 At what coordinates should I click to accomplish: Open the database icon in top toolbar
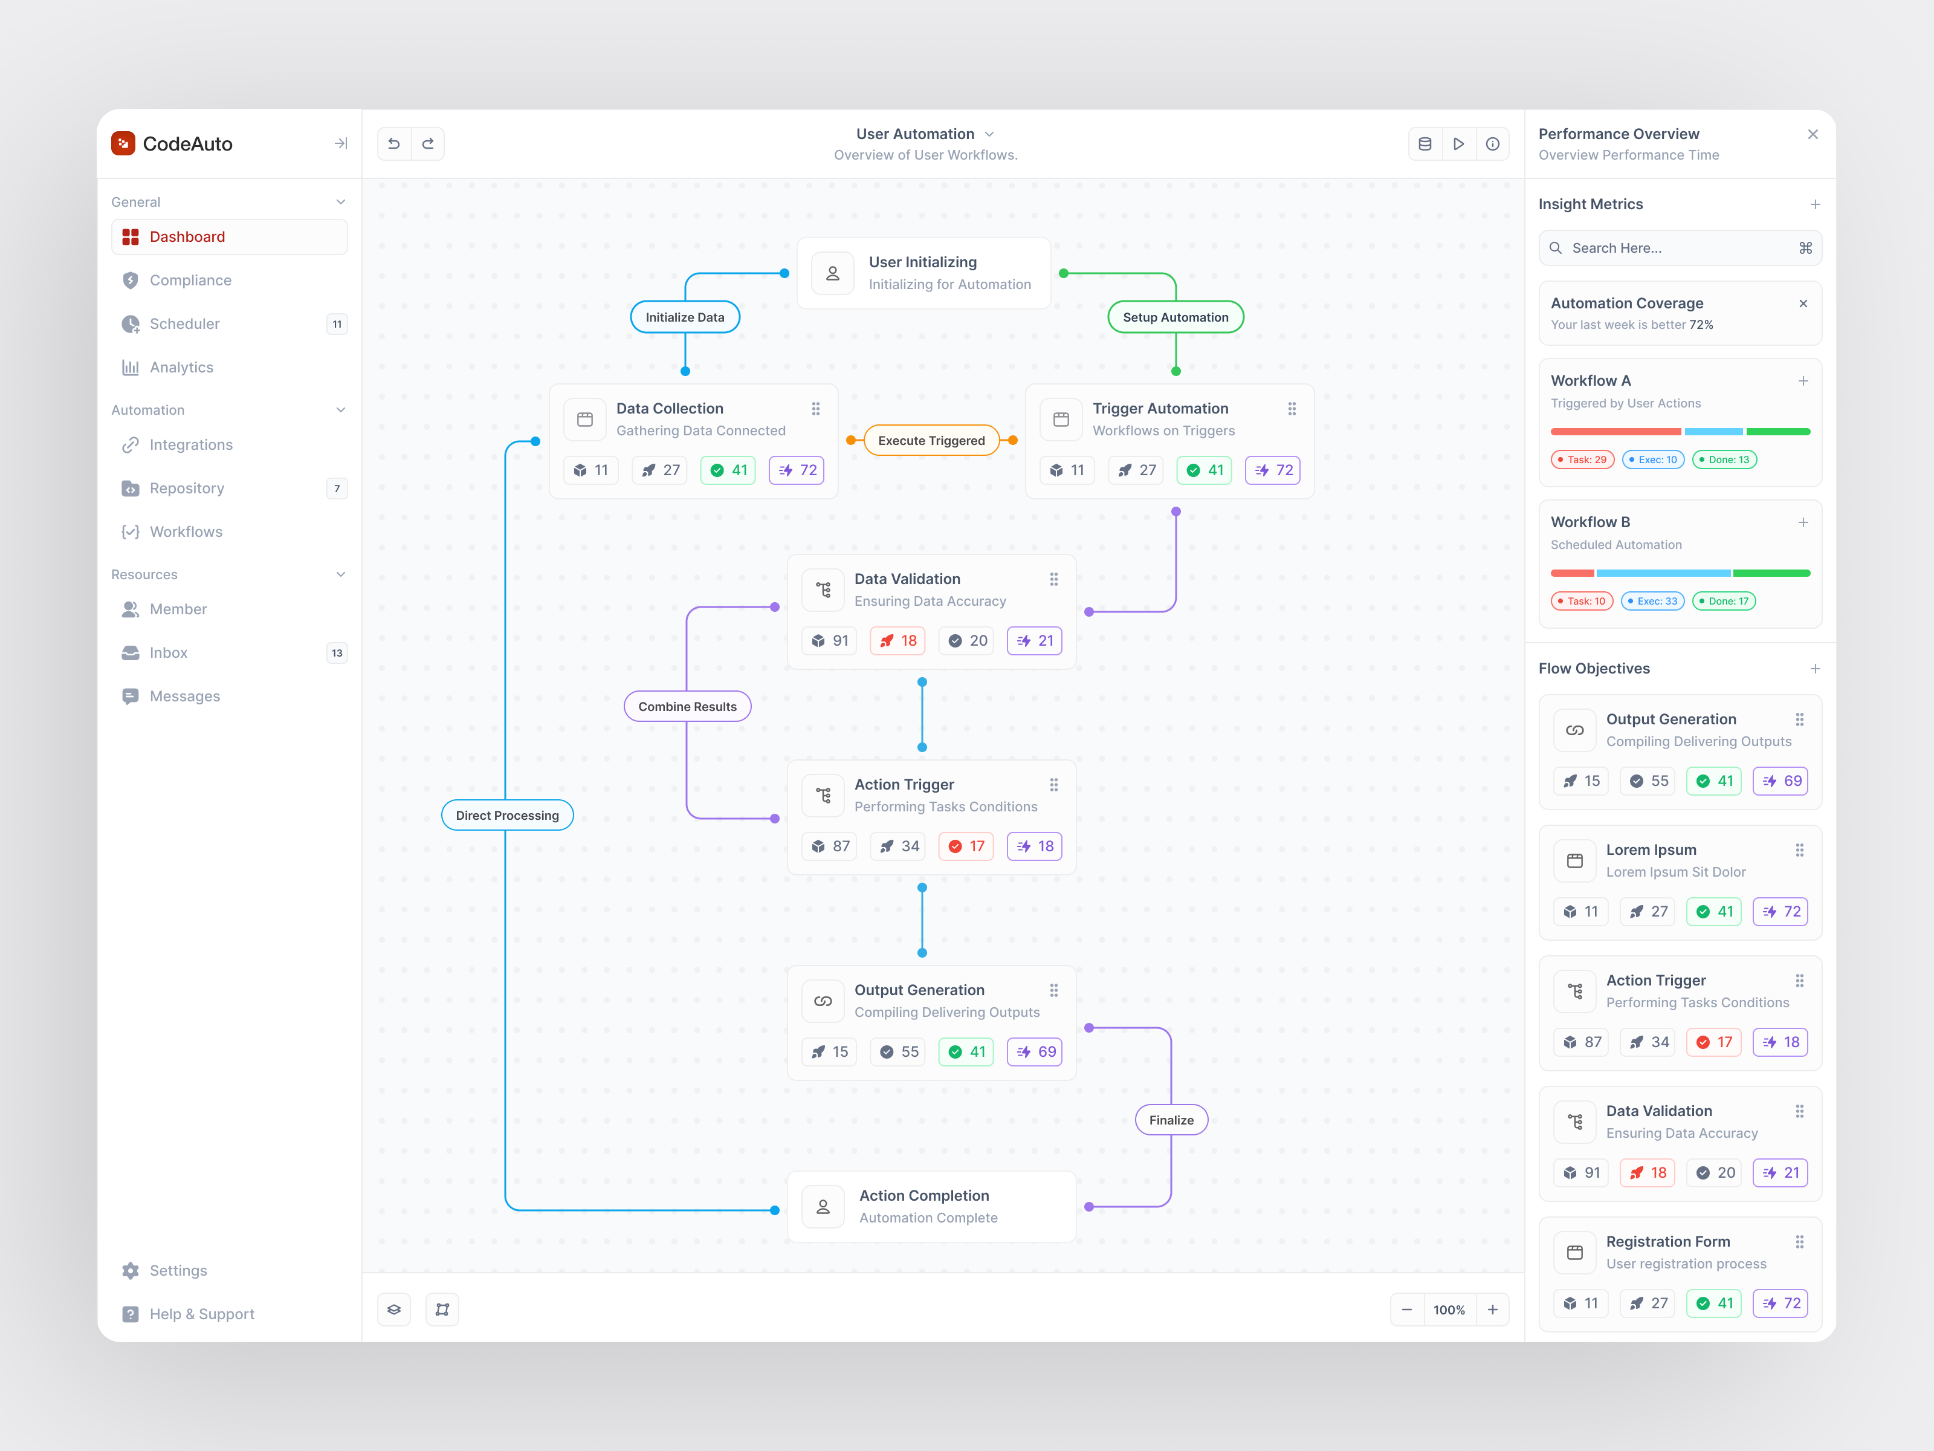pos(1425,143)
